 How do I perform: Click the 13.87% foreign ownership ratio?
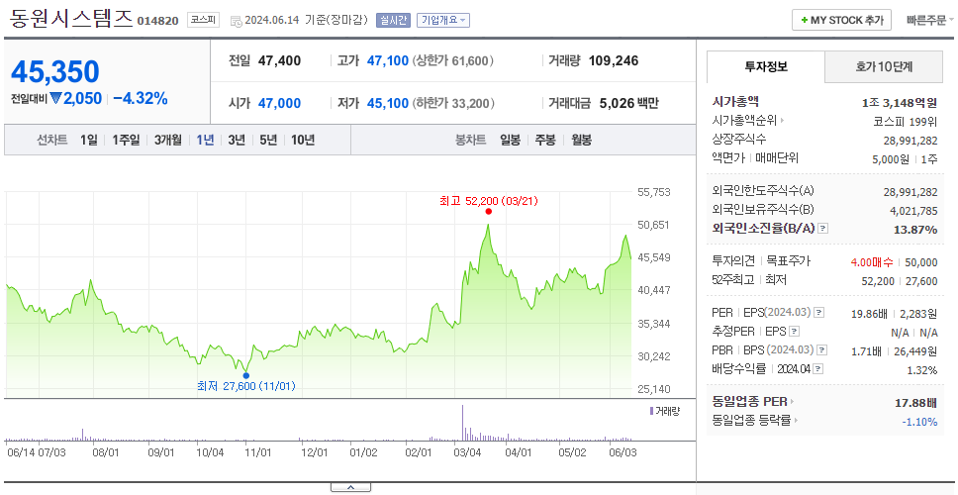[916, 229]
